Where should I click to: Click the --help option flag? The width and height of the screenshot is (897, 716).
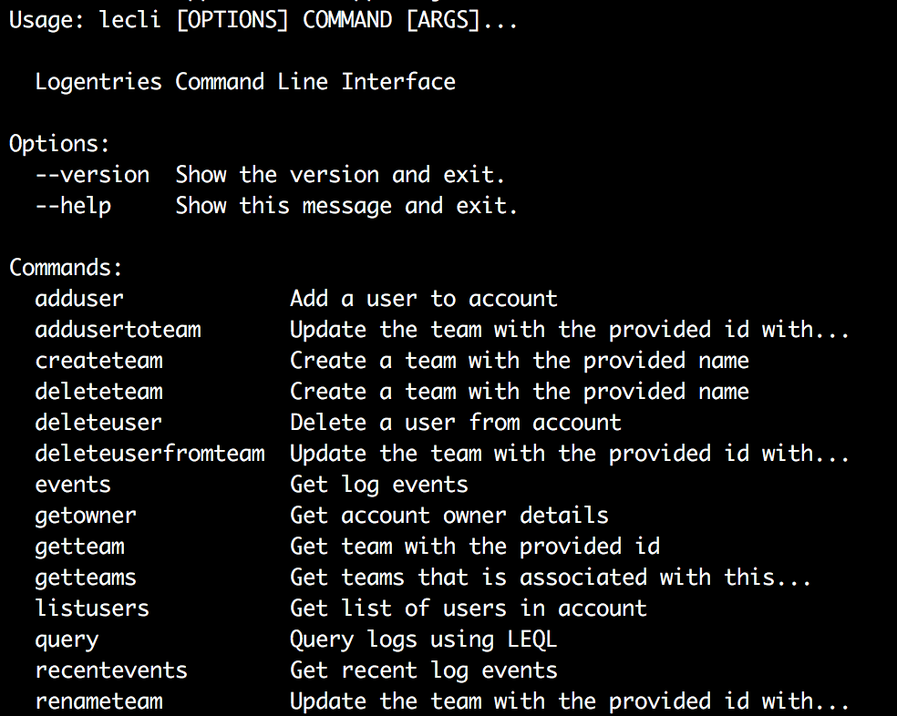pyautogui.click(x=73, y=206)
